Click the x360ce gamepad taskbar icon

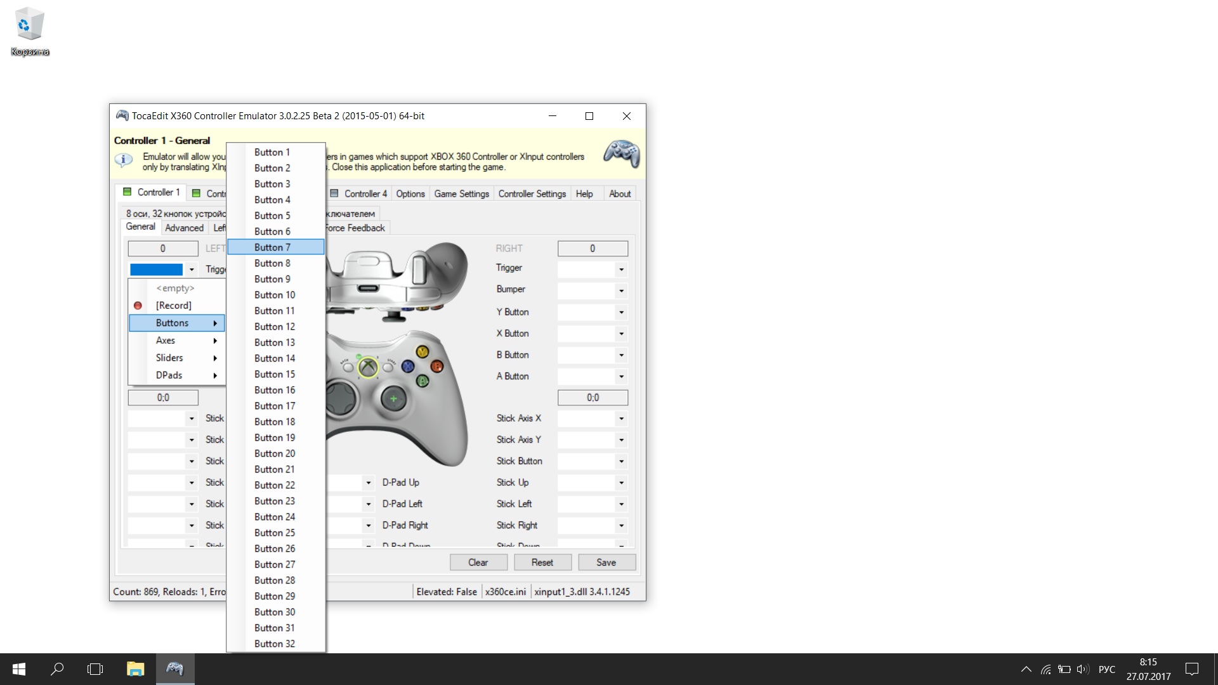(x=174, y=669)
